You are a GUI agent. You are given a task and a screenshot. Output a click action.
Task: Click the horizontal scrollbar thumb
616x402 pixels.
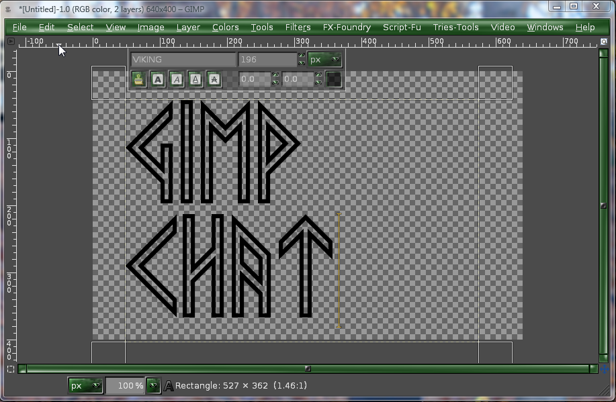(x=308, y=369)
